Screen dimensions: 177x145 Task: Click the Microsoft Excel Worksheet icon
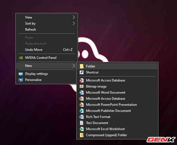[x=82, y=129]
